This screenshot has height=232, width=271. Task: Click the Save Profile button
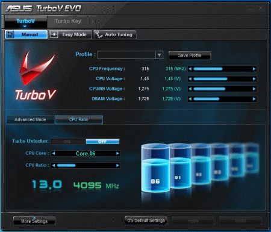(190, 55)
